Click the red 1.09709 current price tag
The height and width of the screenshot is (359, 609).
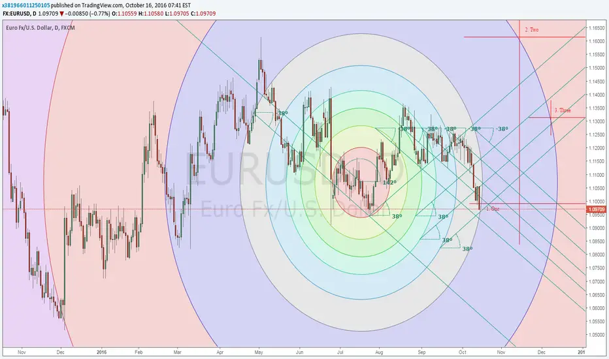pos(596,209)
